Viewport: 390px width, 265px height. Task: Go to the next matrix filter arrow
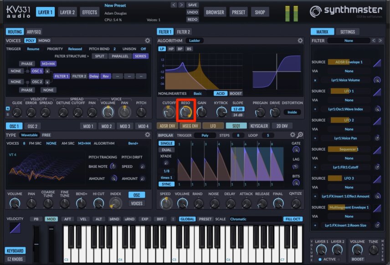pos(380,41)
